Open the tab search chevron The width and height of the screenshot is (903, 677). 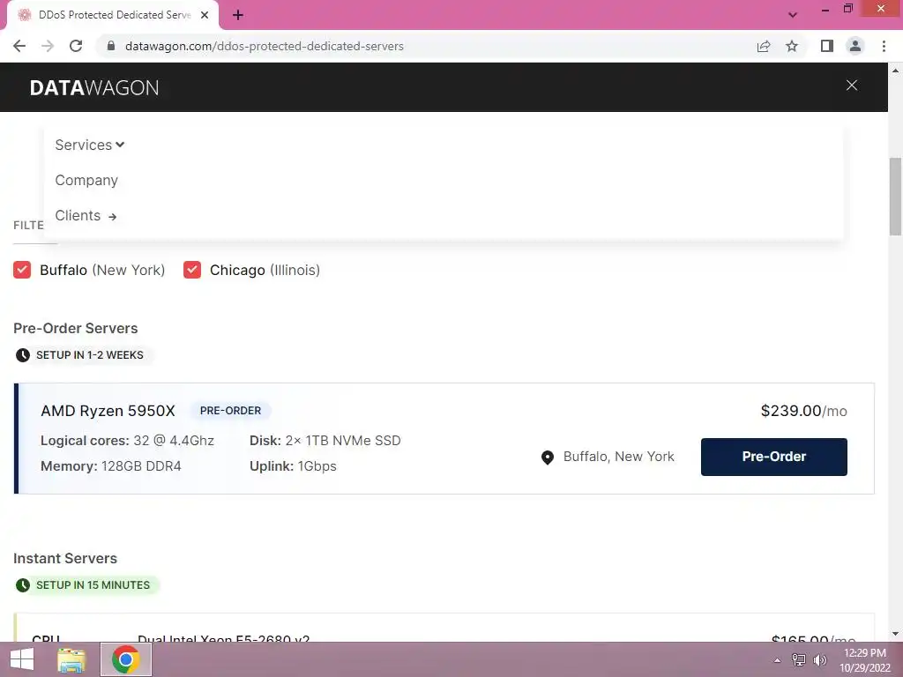click(x=793, y=15)
